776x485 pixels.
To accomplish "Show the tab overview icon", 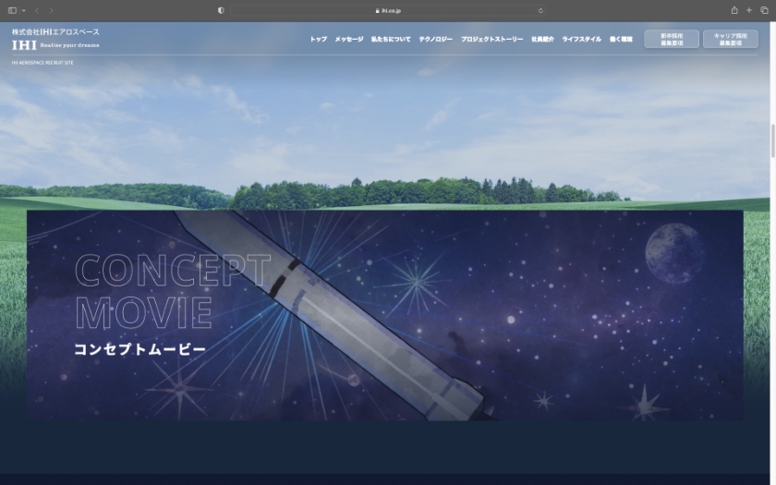I will click(x=764, y=10).
